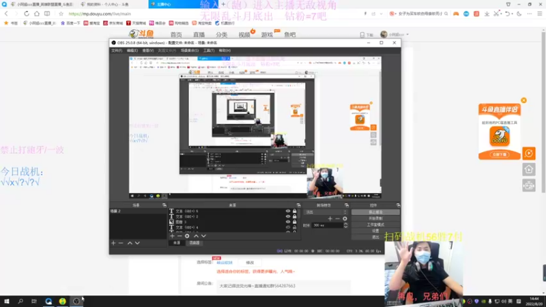Open 直播 link in Douyu navigation
This screenshot has width=546, height=307.
point(199,35)
